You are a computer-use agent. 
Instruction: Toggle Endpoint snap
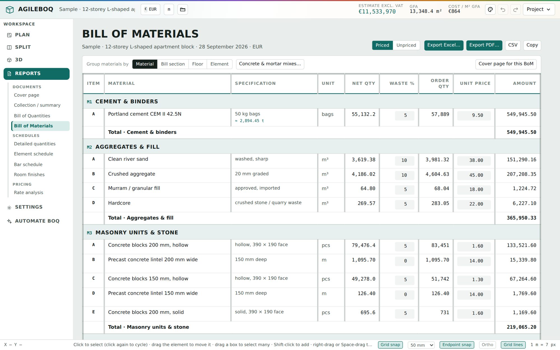point(457,345)
